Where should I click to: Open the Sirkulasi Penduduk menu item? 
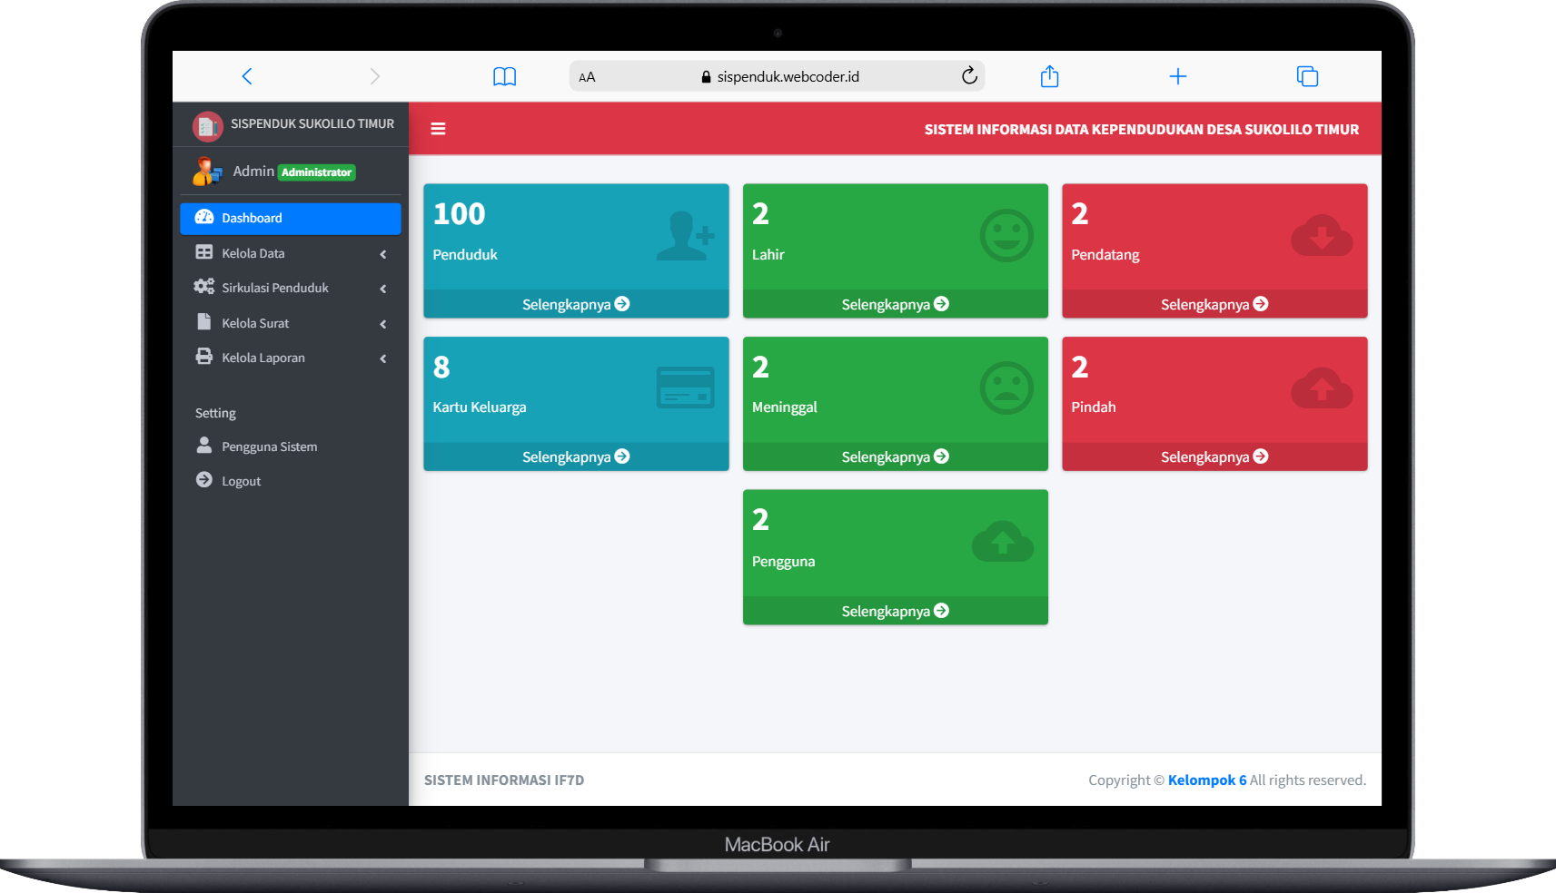[x=291, y=288]
